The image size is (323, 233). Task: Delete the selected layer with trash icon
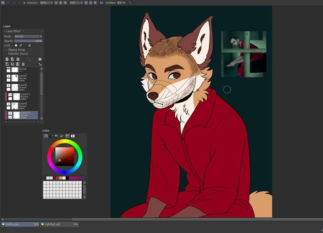[x=23, y=64]
